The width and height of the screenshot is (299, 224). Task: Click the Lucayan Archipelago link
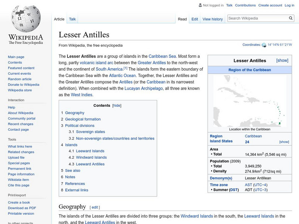pos(144,88)
